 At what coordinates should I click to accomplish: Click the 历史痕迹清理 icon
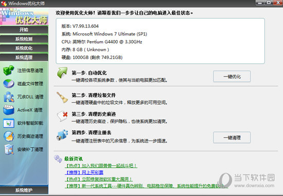(8, 136)
